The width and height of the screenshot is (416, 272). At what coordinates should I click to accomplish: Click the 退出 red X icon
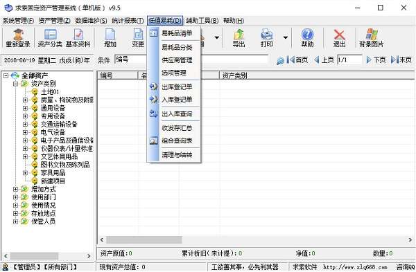coord(339,38)
